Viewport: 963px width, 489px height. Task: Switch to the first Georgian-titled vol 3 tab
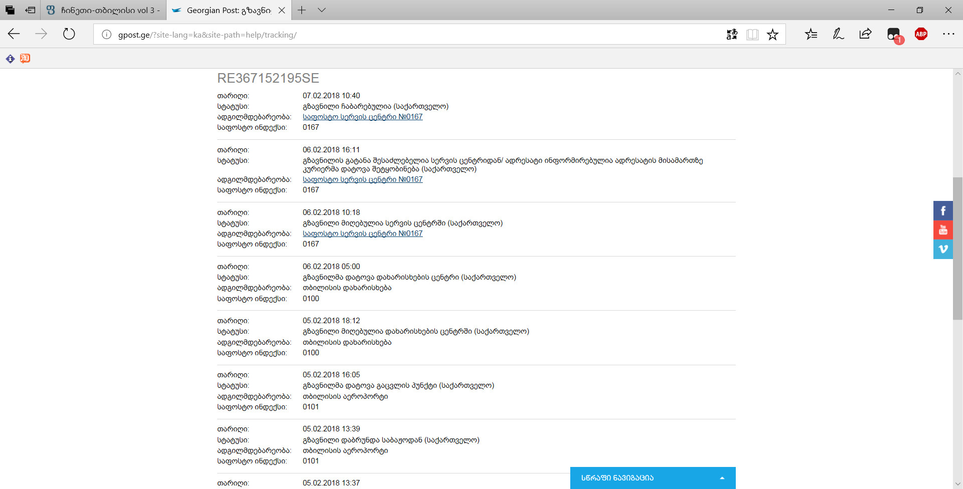pyautogui.click(x=104, y=10)
